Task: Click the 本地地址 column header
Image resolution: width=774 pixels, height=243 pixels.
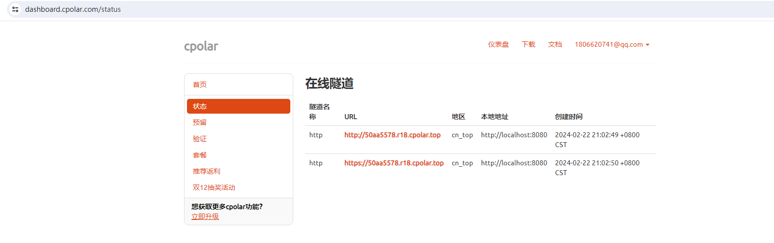Action: click(x=495, y=117)
